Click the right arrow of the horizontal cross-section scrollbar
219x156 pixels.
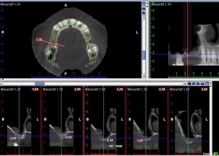coord(185,83)
